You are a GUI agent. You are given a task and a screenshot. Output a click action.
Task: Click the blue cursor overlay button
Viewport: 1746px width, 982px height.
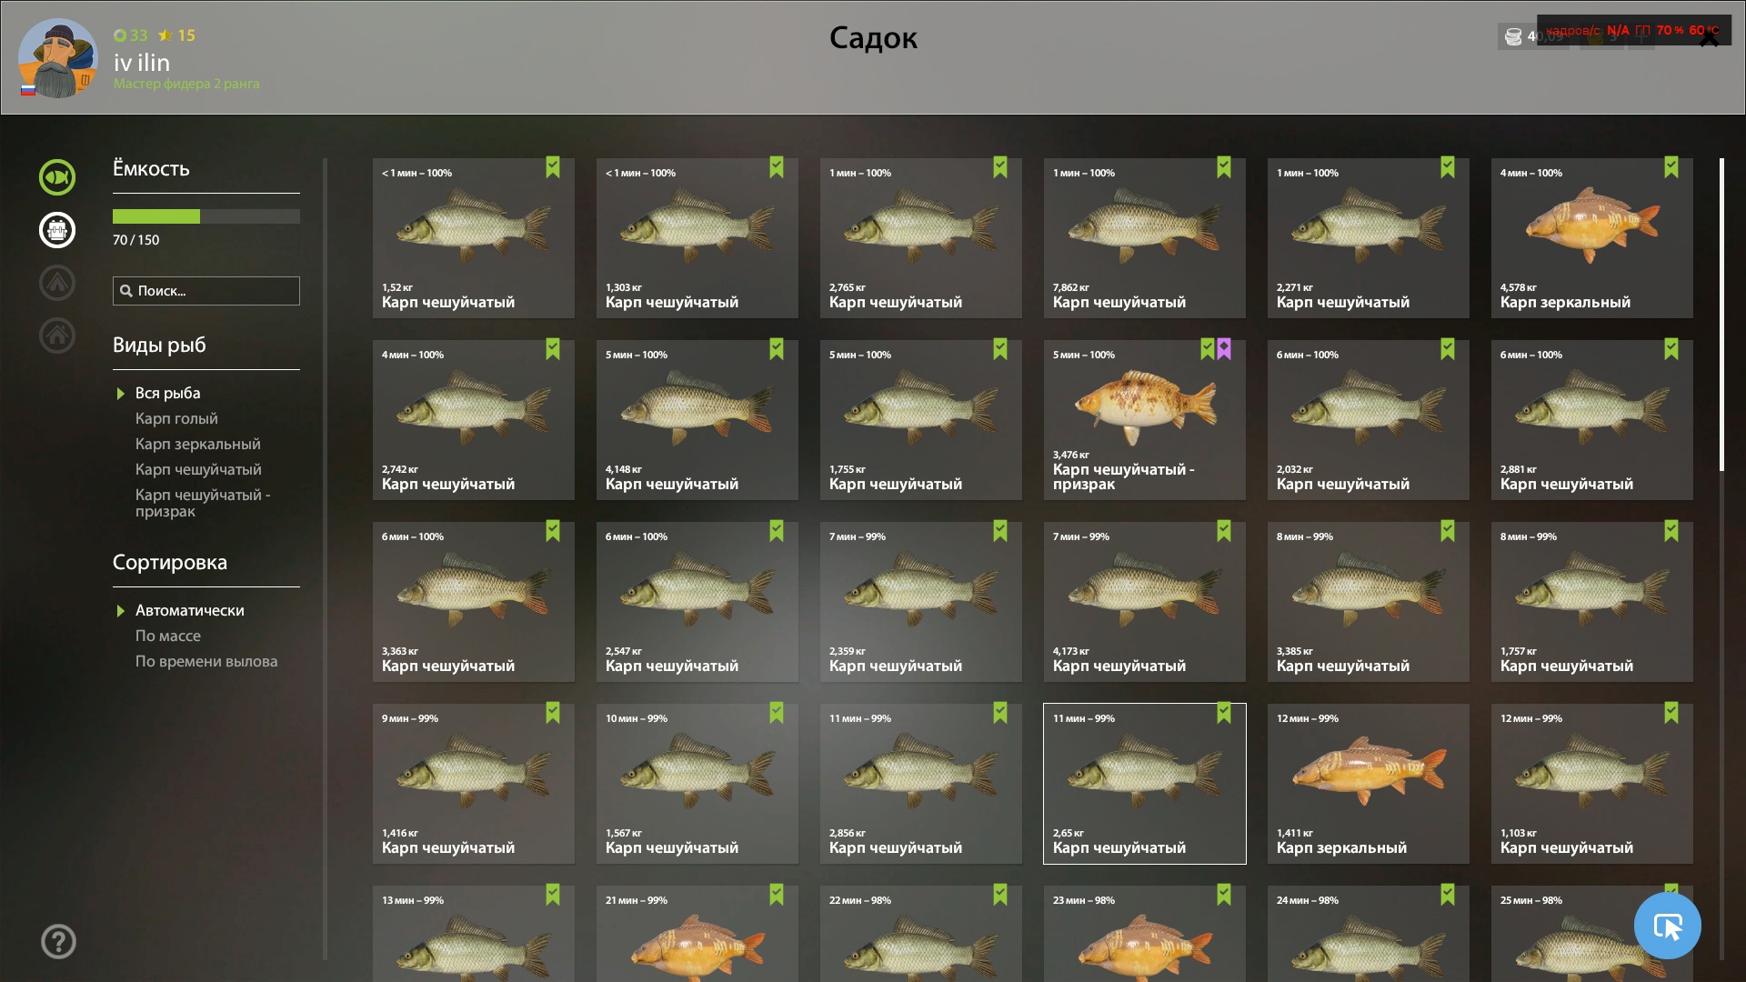click(x=1667, y=926)
